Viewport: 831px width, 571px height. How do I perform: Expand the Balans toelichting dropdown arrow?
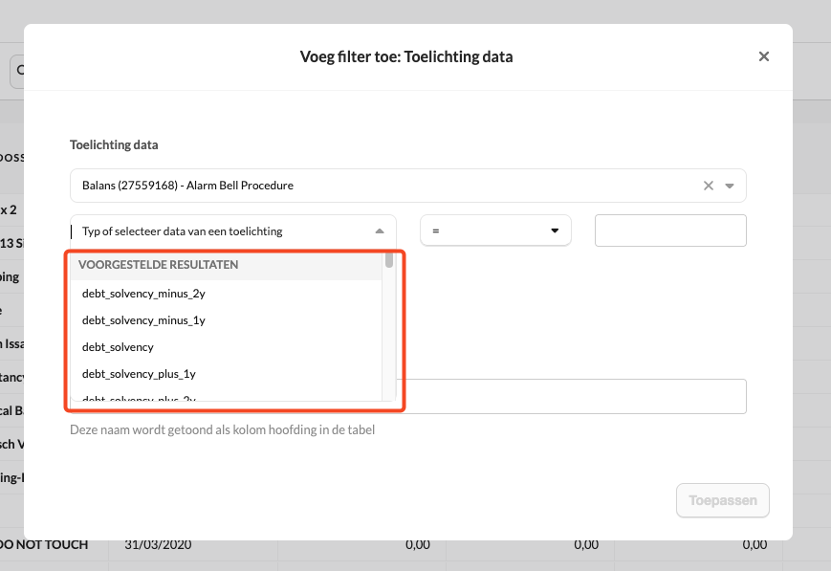730,186
